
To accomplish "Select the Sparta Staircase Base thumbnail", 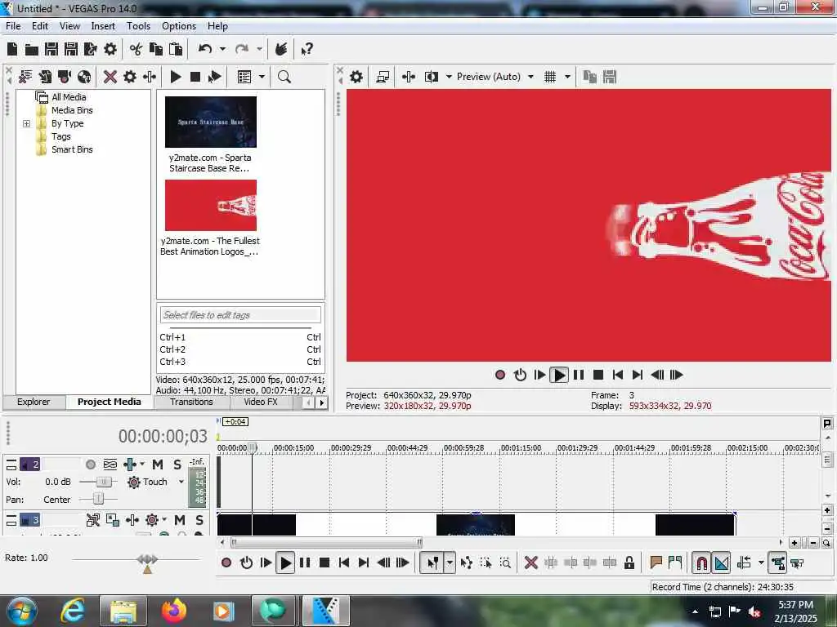I will coord(211,122).
